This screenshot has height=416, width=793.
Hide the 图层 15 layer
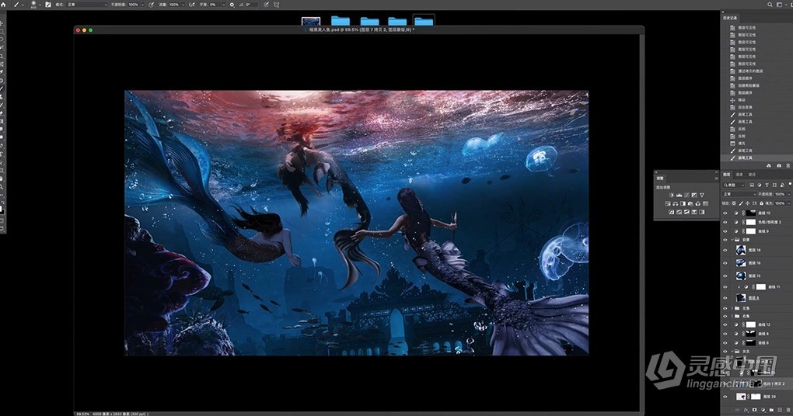click(x=725, y=276)
